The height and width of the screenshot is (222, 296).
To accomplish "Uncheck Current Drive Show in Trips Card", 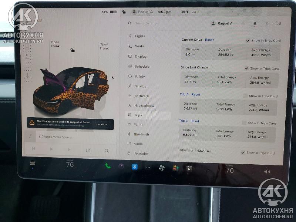I will click(x=248, y=41).
